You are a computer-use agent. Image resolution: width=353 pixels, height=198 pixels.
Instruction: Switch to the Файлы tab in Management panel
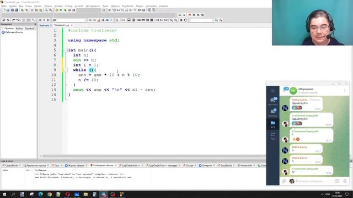(19, 29)
